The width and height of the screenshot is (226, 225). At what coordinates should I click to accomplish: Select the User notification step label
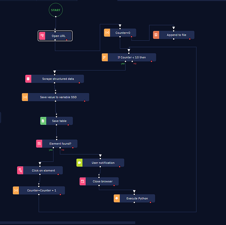tap(103, 163)
